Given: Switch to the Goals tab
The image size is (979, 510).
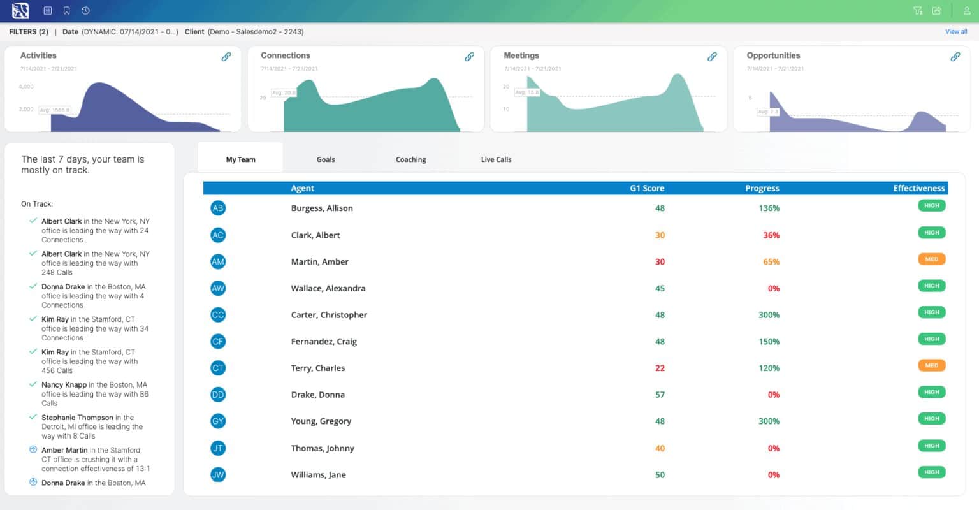Looking at the screenshot, I should tap(326, 159).
